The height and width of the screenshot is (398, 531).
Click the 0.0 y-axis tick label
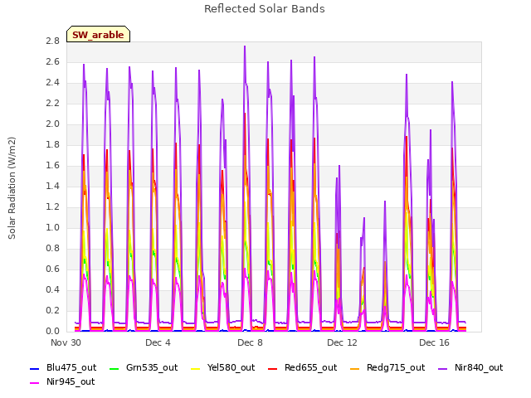[52, 331]
